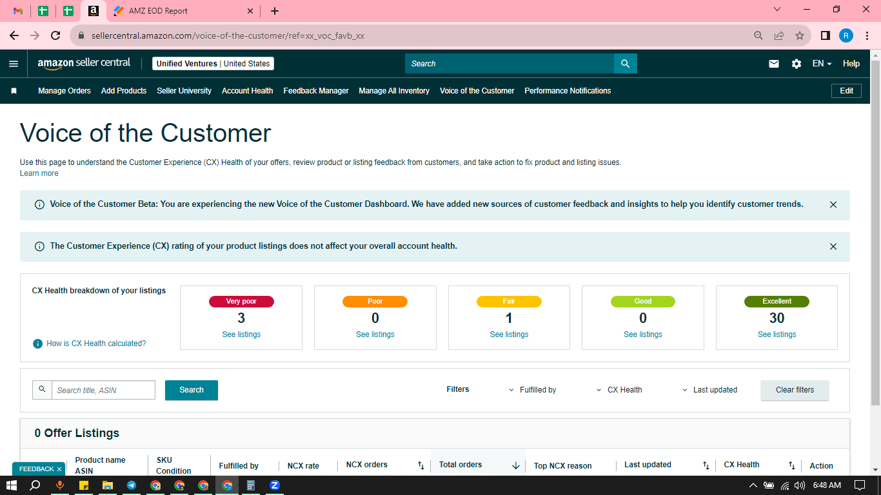Open Feedback Manager
The height and width of the screenshot is (495, 881).
tap(316, 91)
